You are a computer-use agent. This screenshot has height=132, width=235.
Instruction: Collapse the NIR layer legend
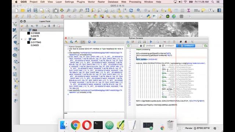pyautogui.click(x=22, y=39)
